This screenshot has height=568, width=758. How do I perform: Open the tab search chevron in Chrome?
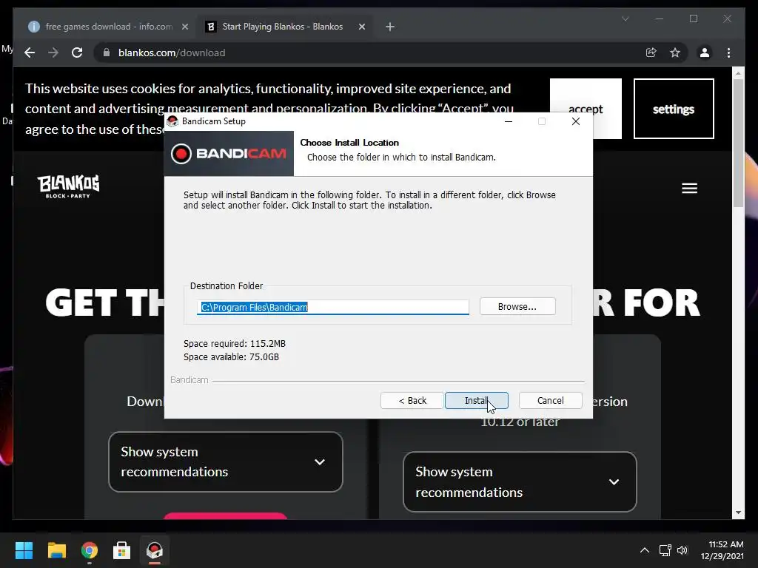[x=625, y=18]
